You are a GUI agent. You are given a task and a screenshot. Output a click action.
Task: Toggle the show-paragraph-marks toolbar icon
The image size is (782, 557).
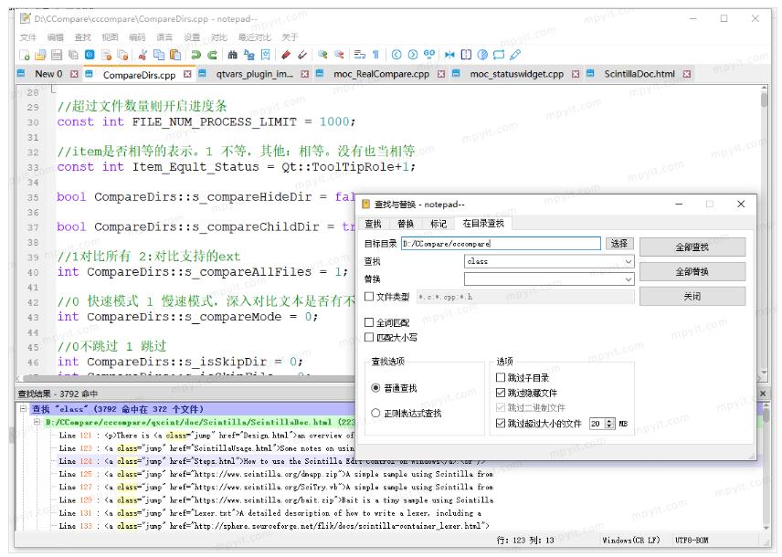coord(375,53)
